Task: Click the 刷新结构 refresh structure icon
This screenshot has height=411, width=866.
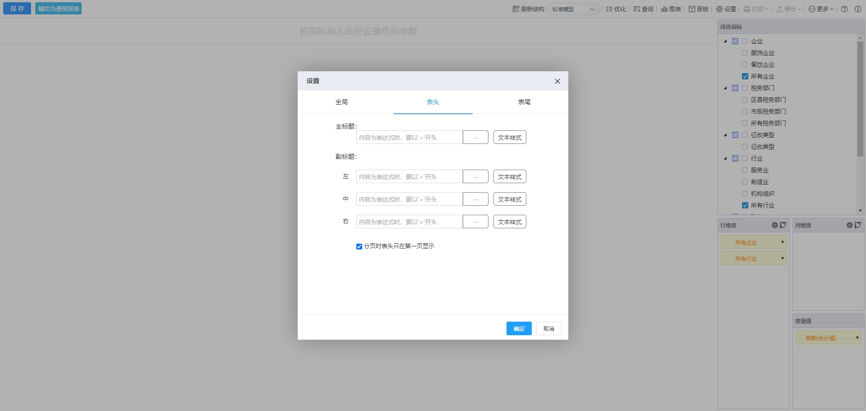Action: tap(516, 9)
